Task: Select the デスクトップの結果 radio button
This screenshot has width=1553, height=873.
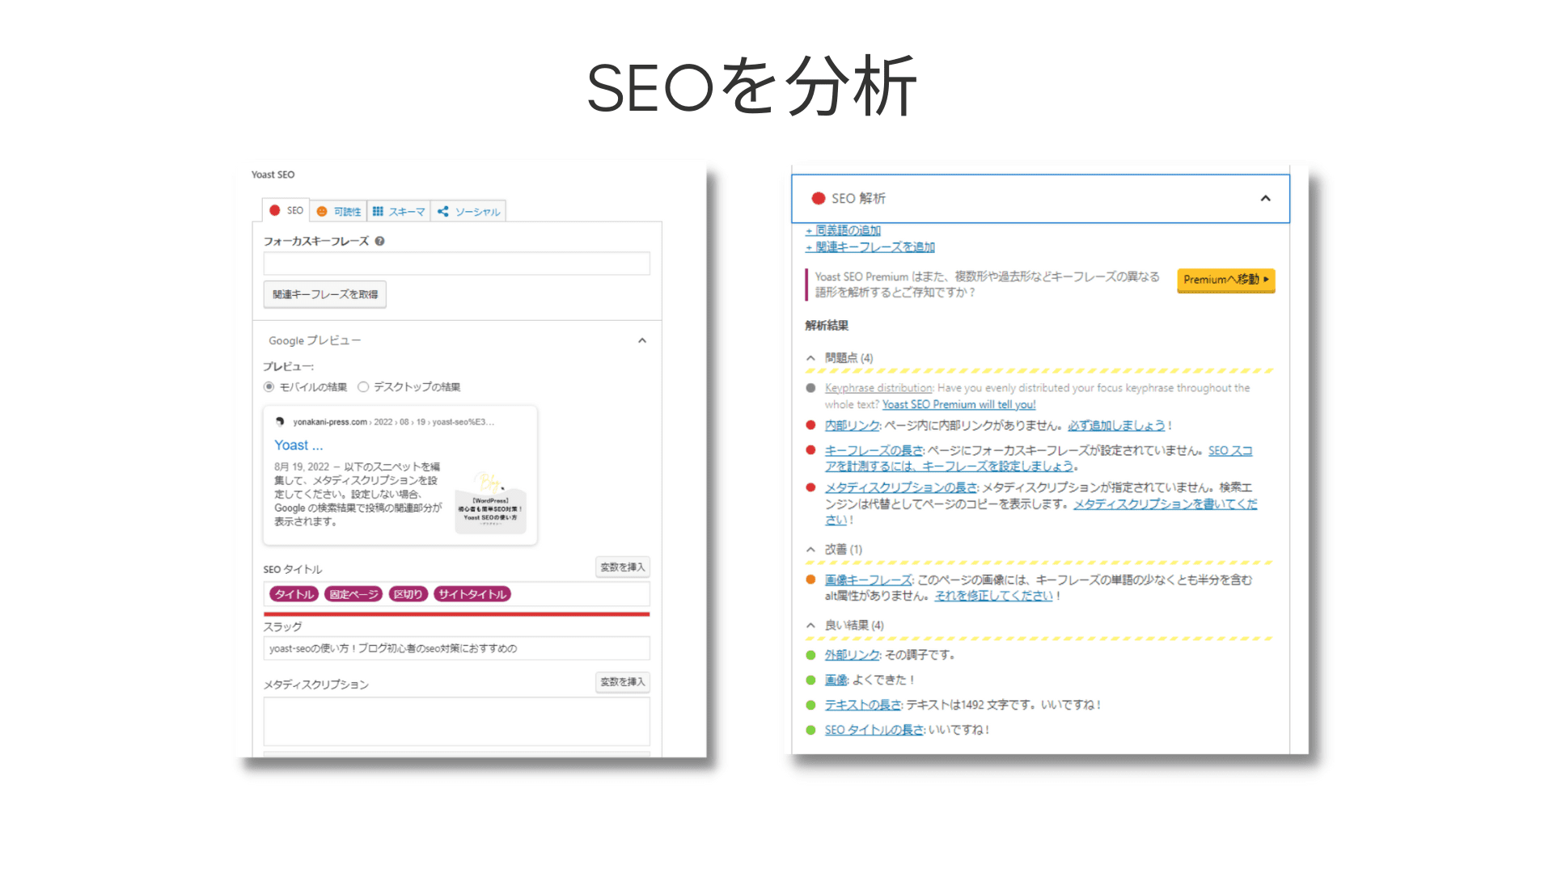Action: (363, 386)
